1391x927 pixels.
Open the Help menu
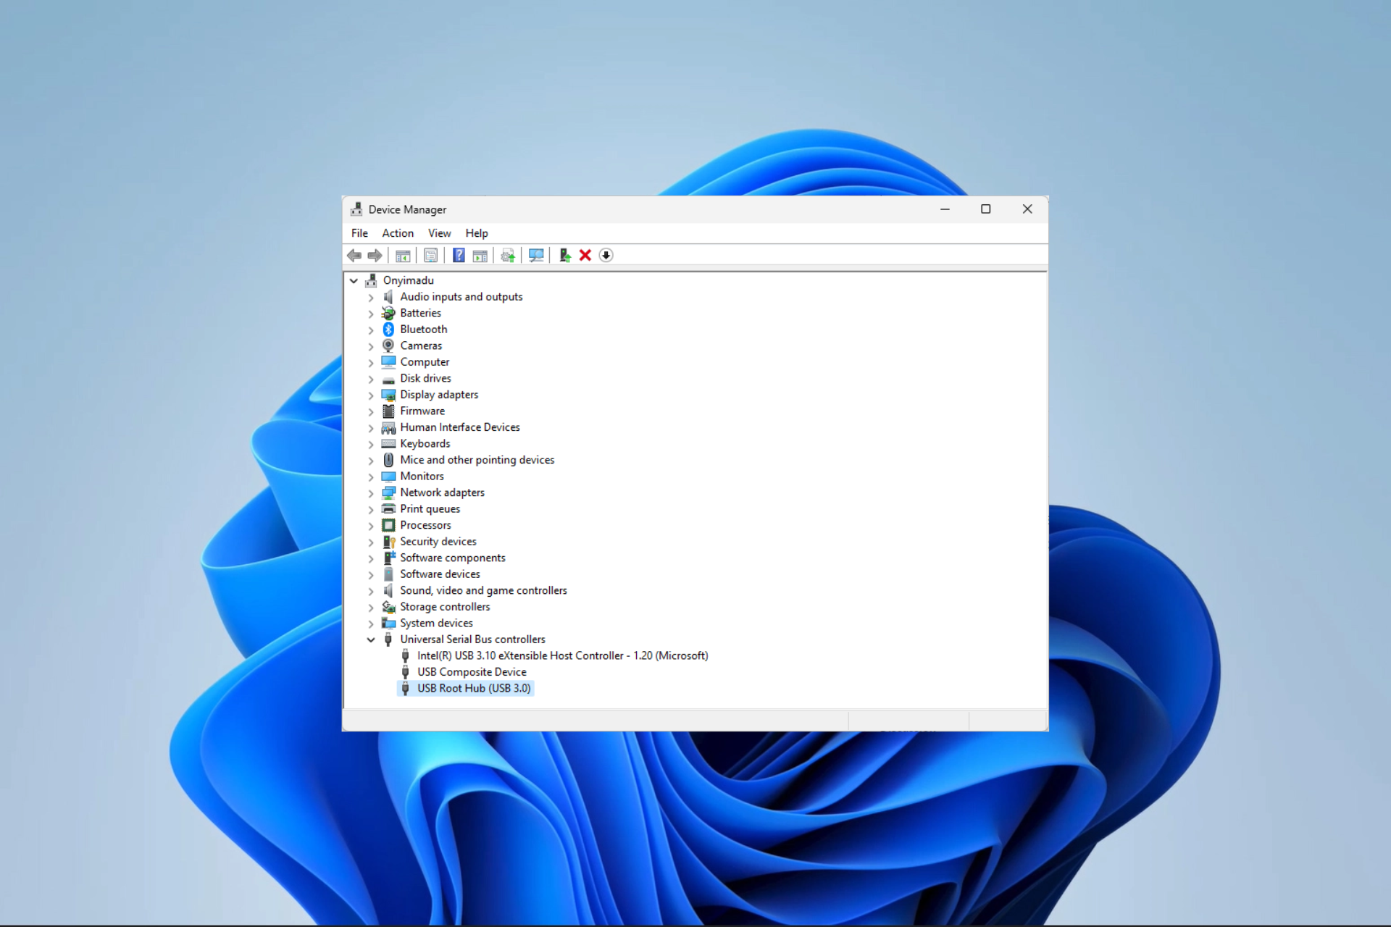(x=477, y=233)
